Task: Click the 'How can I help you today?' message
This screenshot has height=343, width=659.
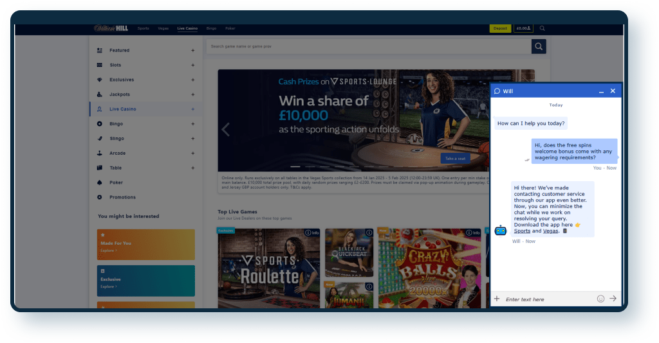Action: click(531, 123)
